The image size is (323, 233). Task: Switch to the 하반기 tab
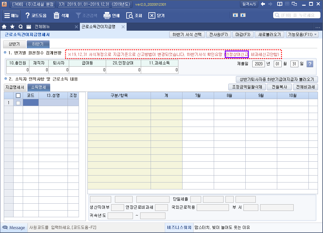[x=38, y=44]
